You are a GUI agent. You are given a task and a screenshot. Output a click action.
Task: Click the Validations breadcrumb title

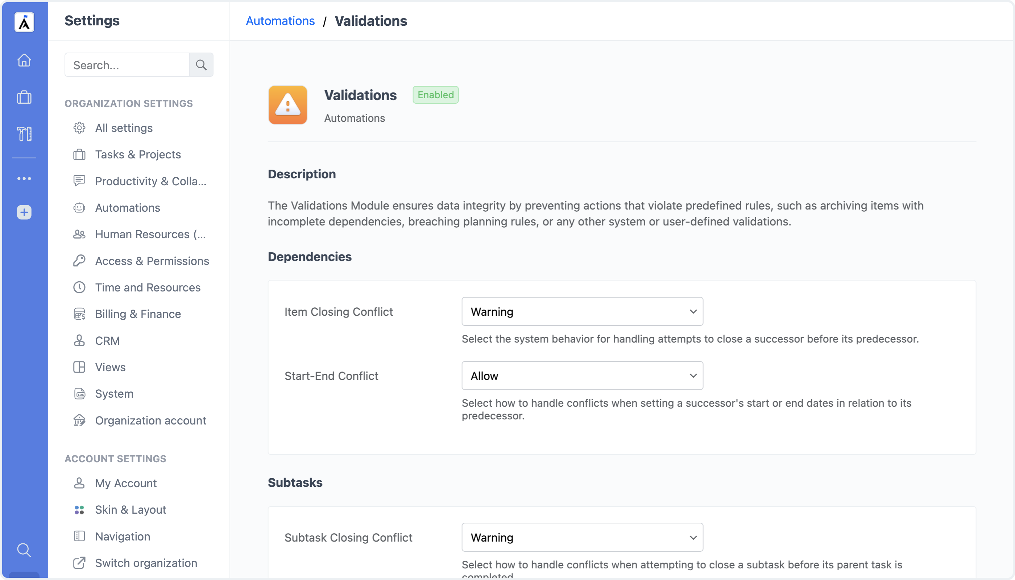(370, 21)
